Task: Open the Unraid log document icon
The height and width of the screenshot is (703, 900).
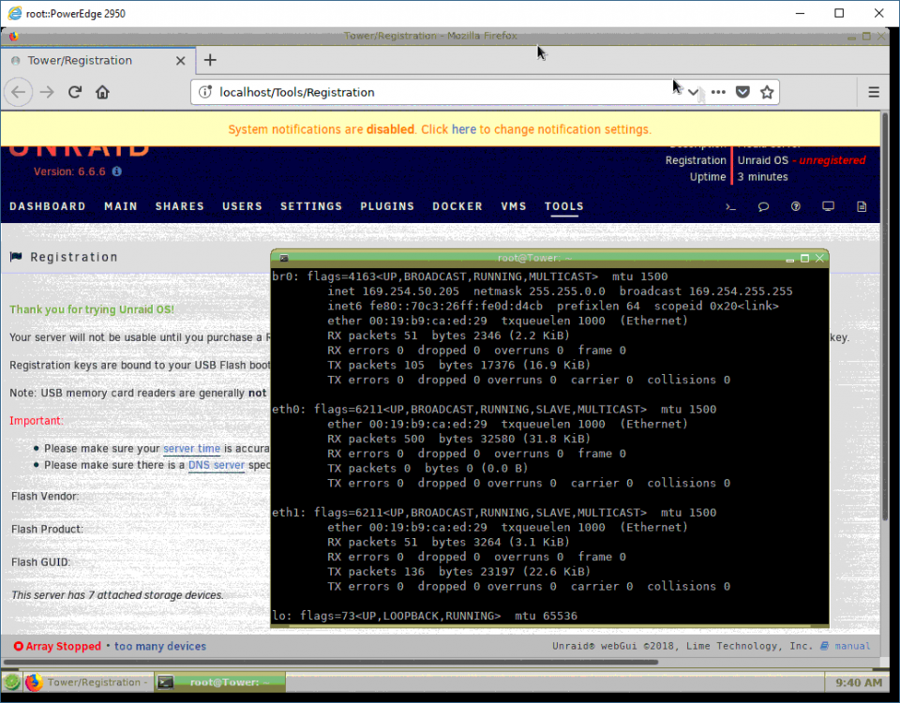Action: 862,206
